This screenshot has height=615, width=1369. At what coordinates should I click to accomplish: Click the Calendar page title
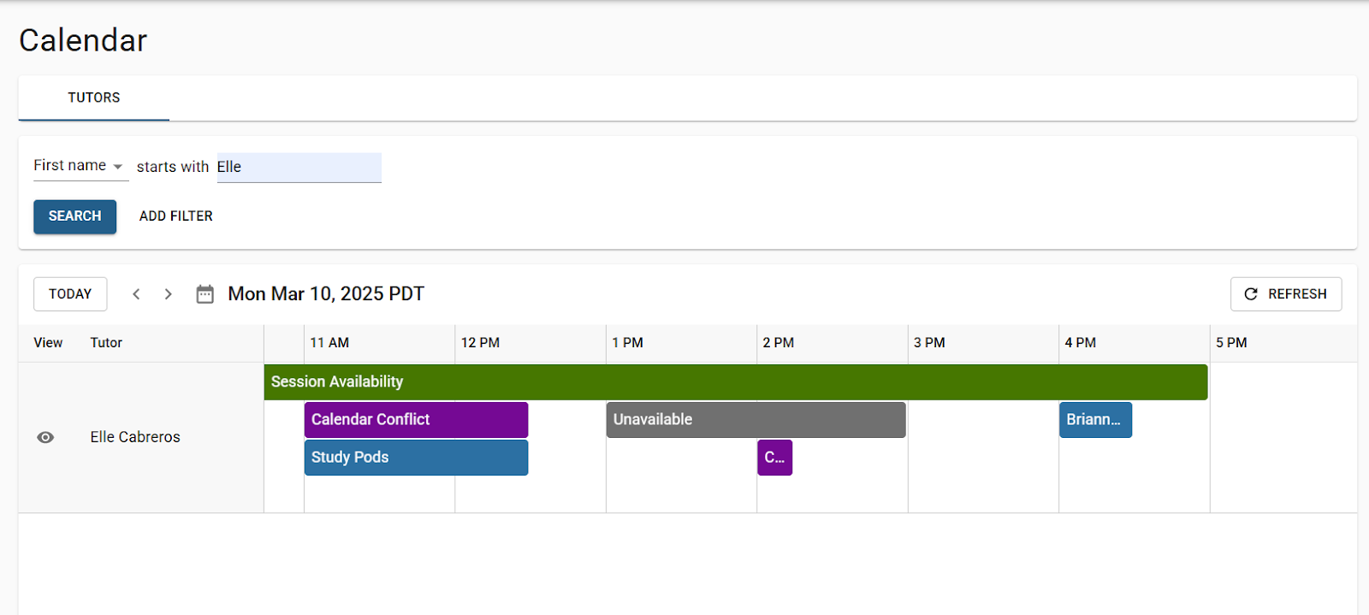83,40
